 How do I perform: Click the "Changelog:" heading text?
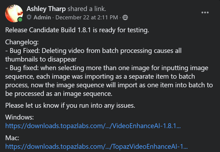[22, 42]
